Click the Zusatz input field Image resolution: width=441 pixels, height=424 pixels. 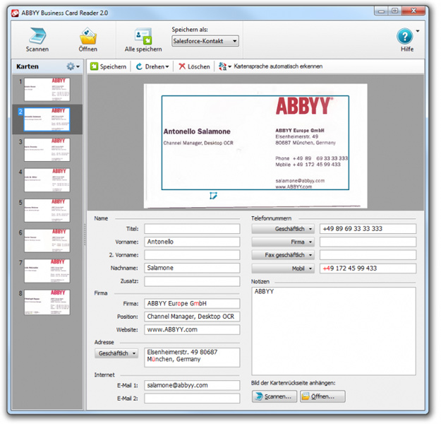click(192, 281)
